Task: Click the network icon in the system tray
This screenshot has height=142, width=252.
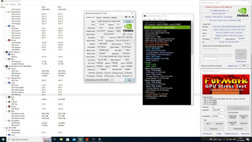Action: [227, 140]
